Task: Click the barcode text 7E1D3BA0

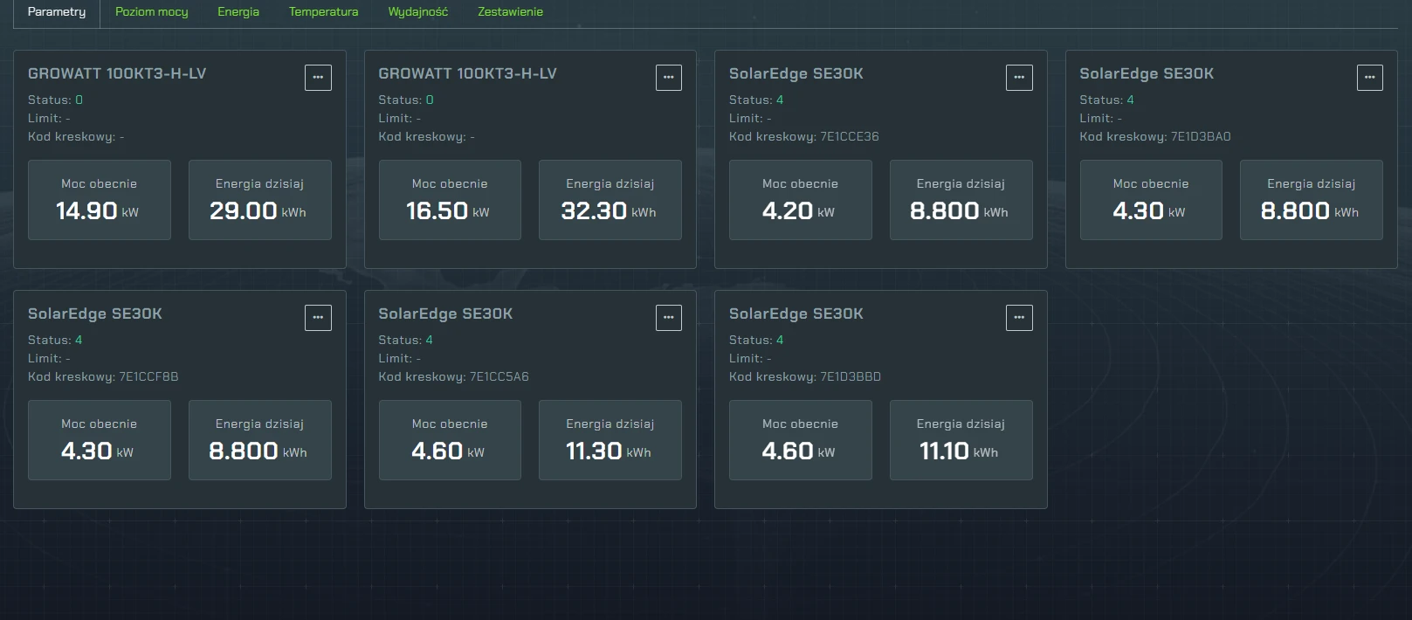Action: [1200, 137]
